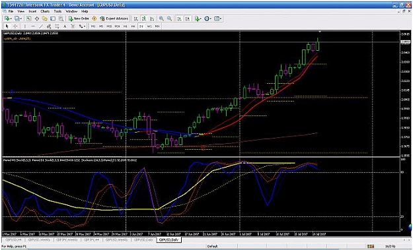The height and width of the screenshot is (250, 413).
Task: Click the connection status kb indicator
Action: tap(391, 247)
